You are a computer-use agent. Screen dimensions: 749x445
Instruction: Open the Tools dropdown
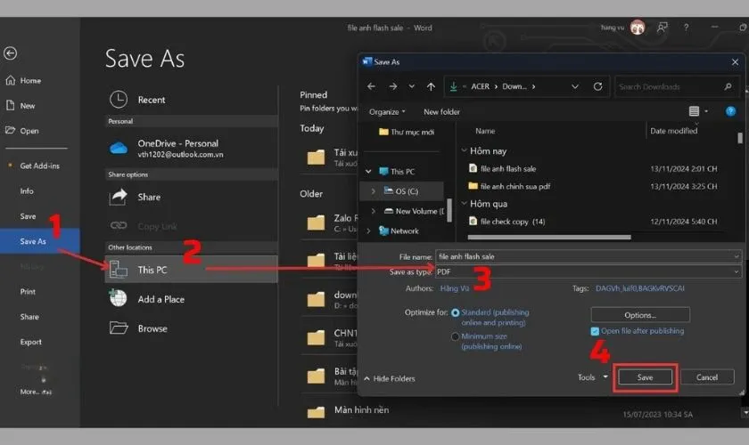coord(593,377)
